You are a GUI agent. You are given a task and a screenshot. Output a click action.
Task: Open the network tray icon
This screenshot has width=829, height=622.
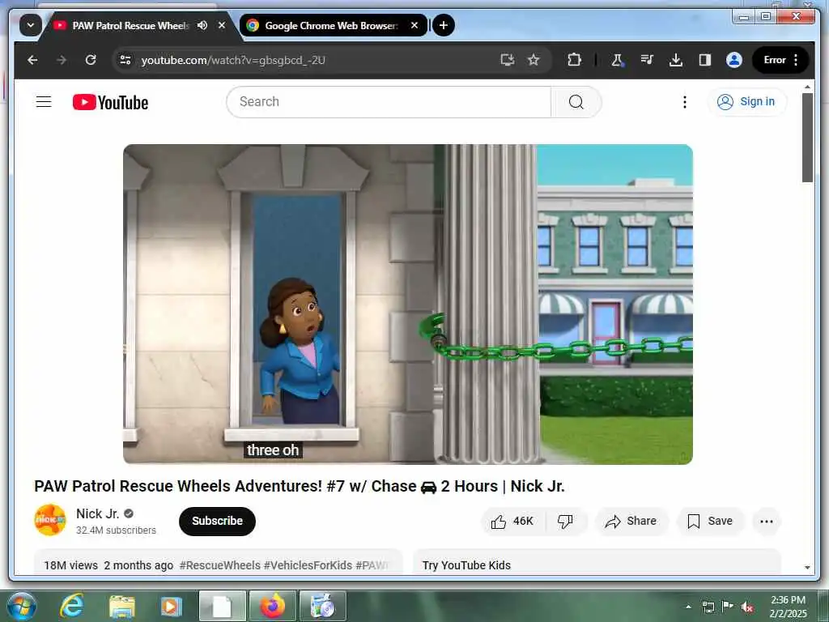tap(708, 607)
